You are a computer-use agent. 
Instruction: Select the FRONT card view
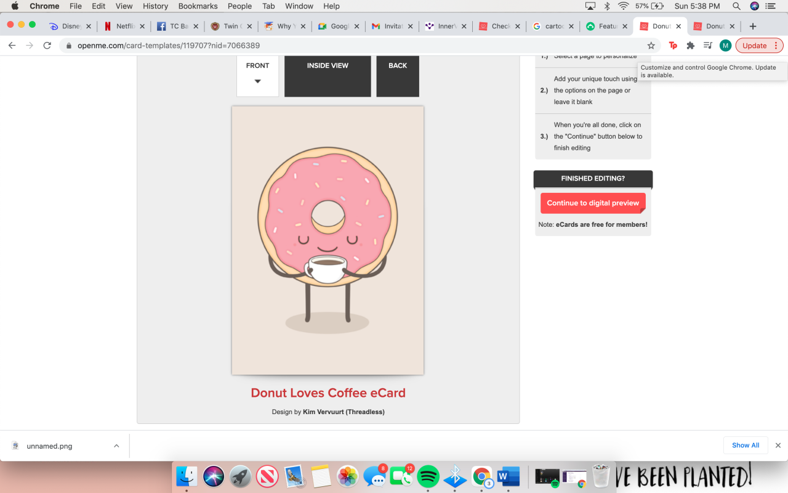[x=257, y=76]
